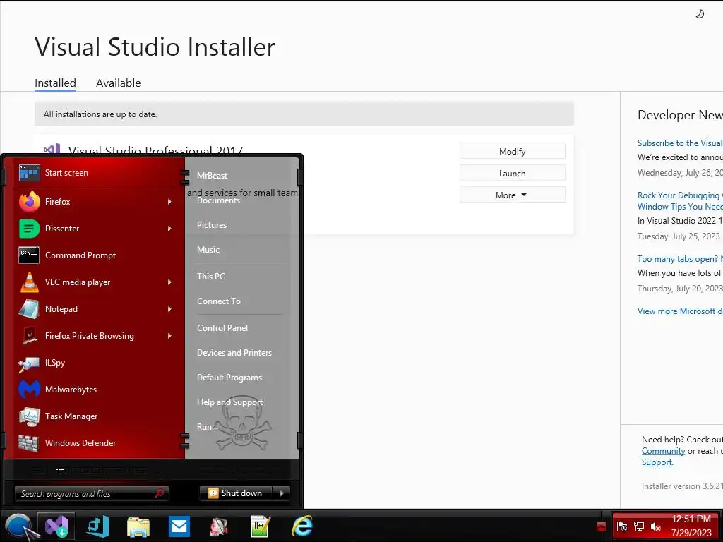This screenshot has height=542, width=723.
Task: Open the More dropdown for Visual Studio
Action: tap(513, 195)
